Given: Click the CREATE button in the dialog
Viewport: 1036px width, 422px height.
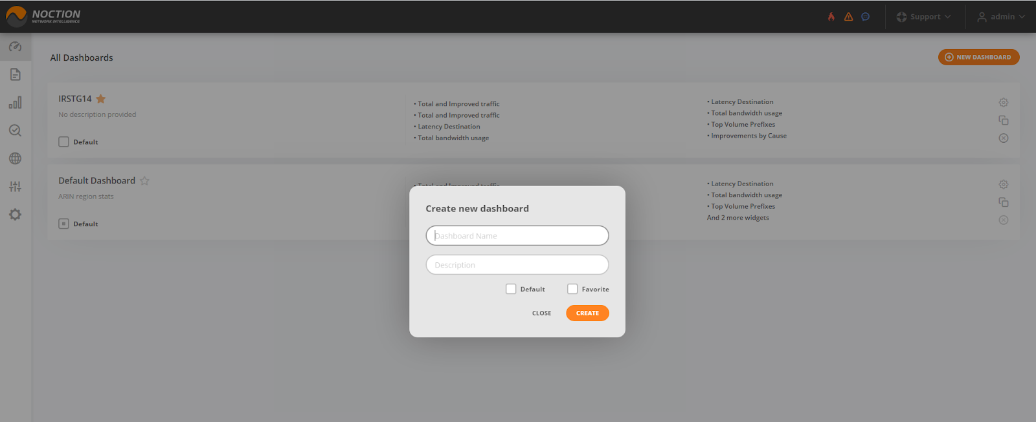Looking at the screenshot, I should point(587,313).
